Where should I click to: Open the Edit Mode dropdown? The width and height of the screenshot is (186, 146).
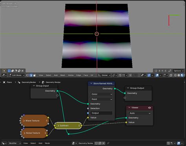[x=16, y=75]
